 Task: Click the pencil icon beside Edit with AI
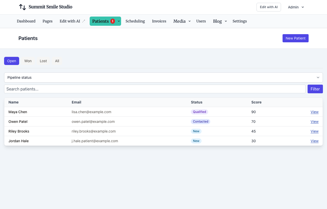click(84, 21)
